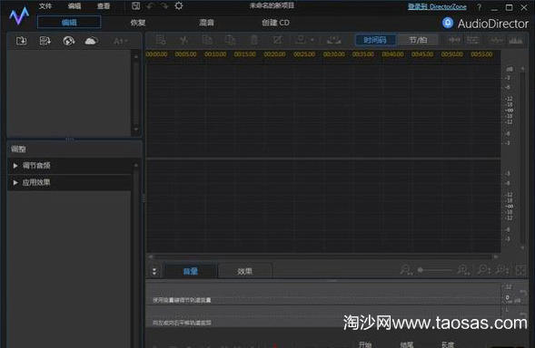The width and height of the screenshot is (535, 348).
Task: Click the vertical zoom magnifier icon
Action: [502, 270]
